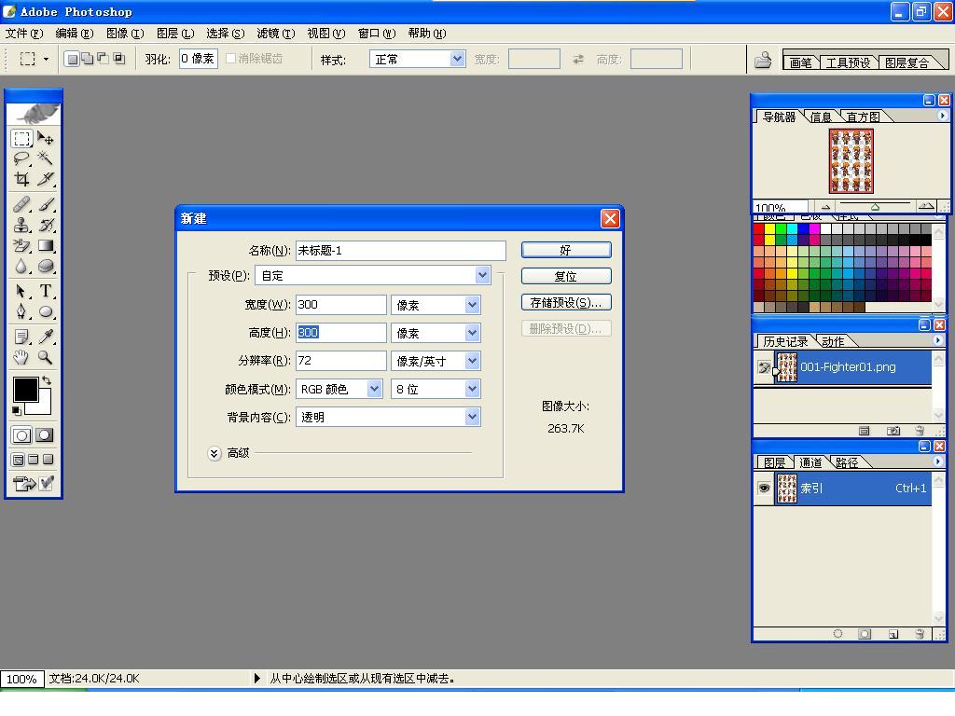Viewport: 955px width, 716px height.
Task: Open the 预设 preset dropdown
Action: point(482,275)
